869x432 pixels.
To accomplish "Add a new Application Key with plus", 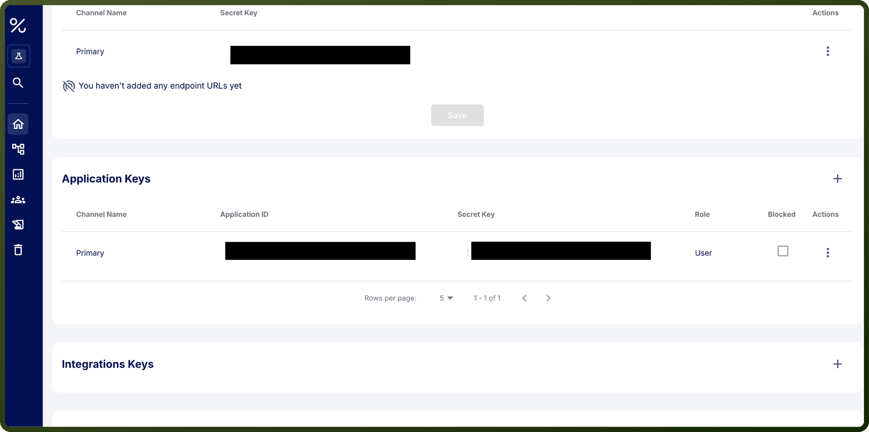I will pos(838,179).
